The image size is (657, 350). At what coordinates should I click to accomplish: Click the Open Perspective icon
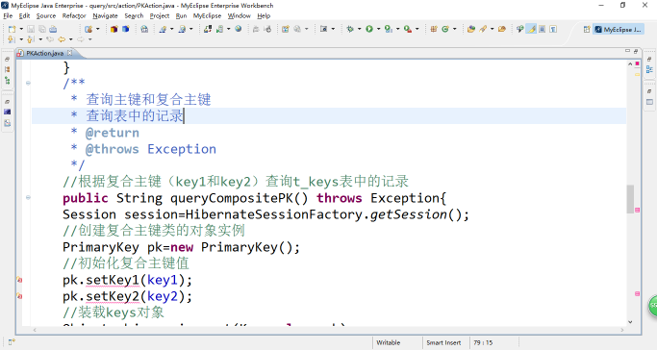pos(587,29)
